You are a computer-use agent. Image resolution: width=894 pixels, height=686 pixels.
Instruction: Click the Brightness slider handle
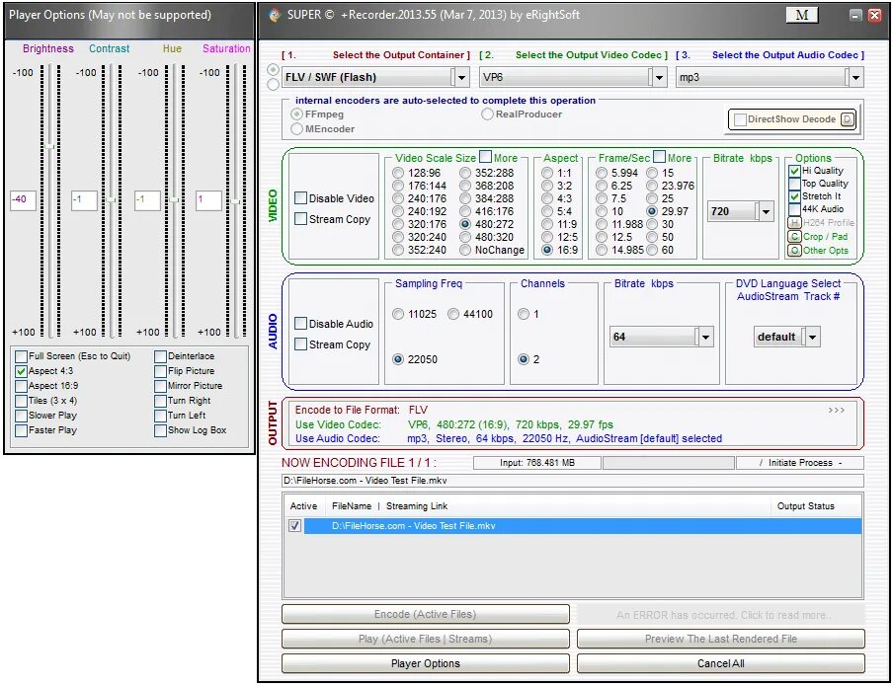50,146
